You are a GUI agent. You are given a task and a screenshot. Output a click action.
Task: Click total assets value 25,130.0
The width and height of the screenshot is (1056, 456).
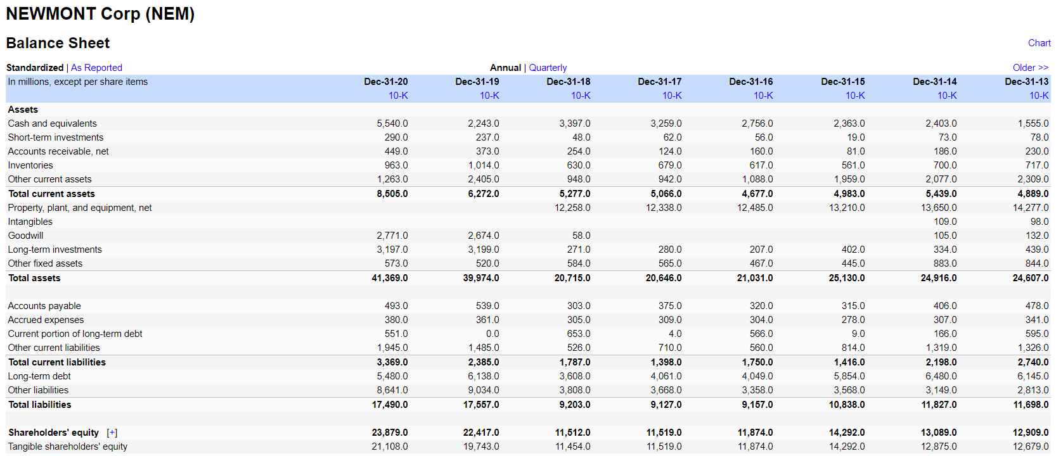pyautogui.click(x=847, y=278)
